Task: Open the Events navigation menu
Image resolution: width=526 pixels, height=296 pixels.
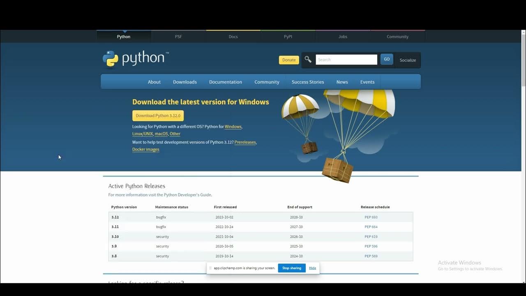Action: point(367,82)
